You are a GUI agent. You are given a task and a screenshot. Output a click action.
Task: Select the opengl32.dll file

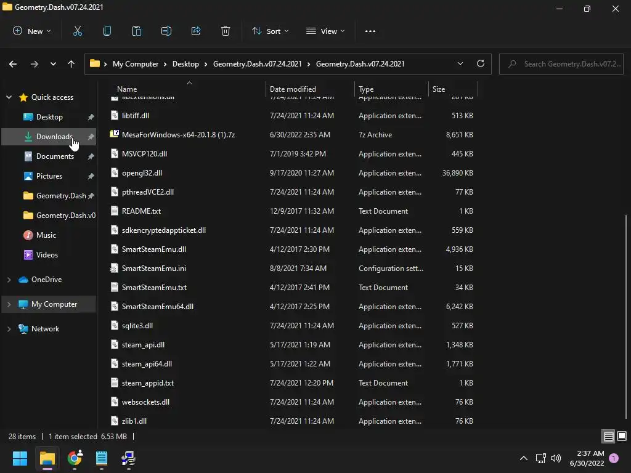(293, 173)
